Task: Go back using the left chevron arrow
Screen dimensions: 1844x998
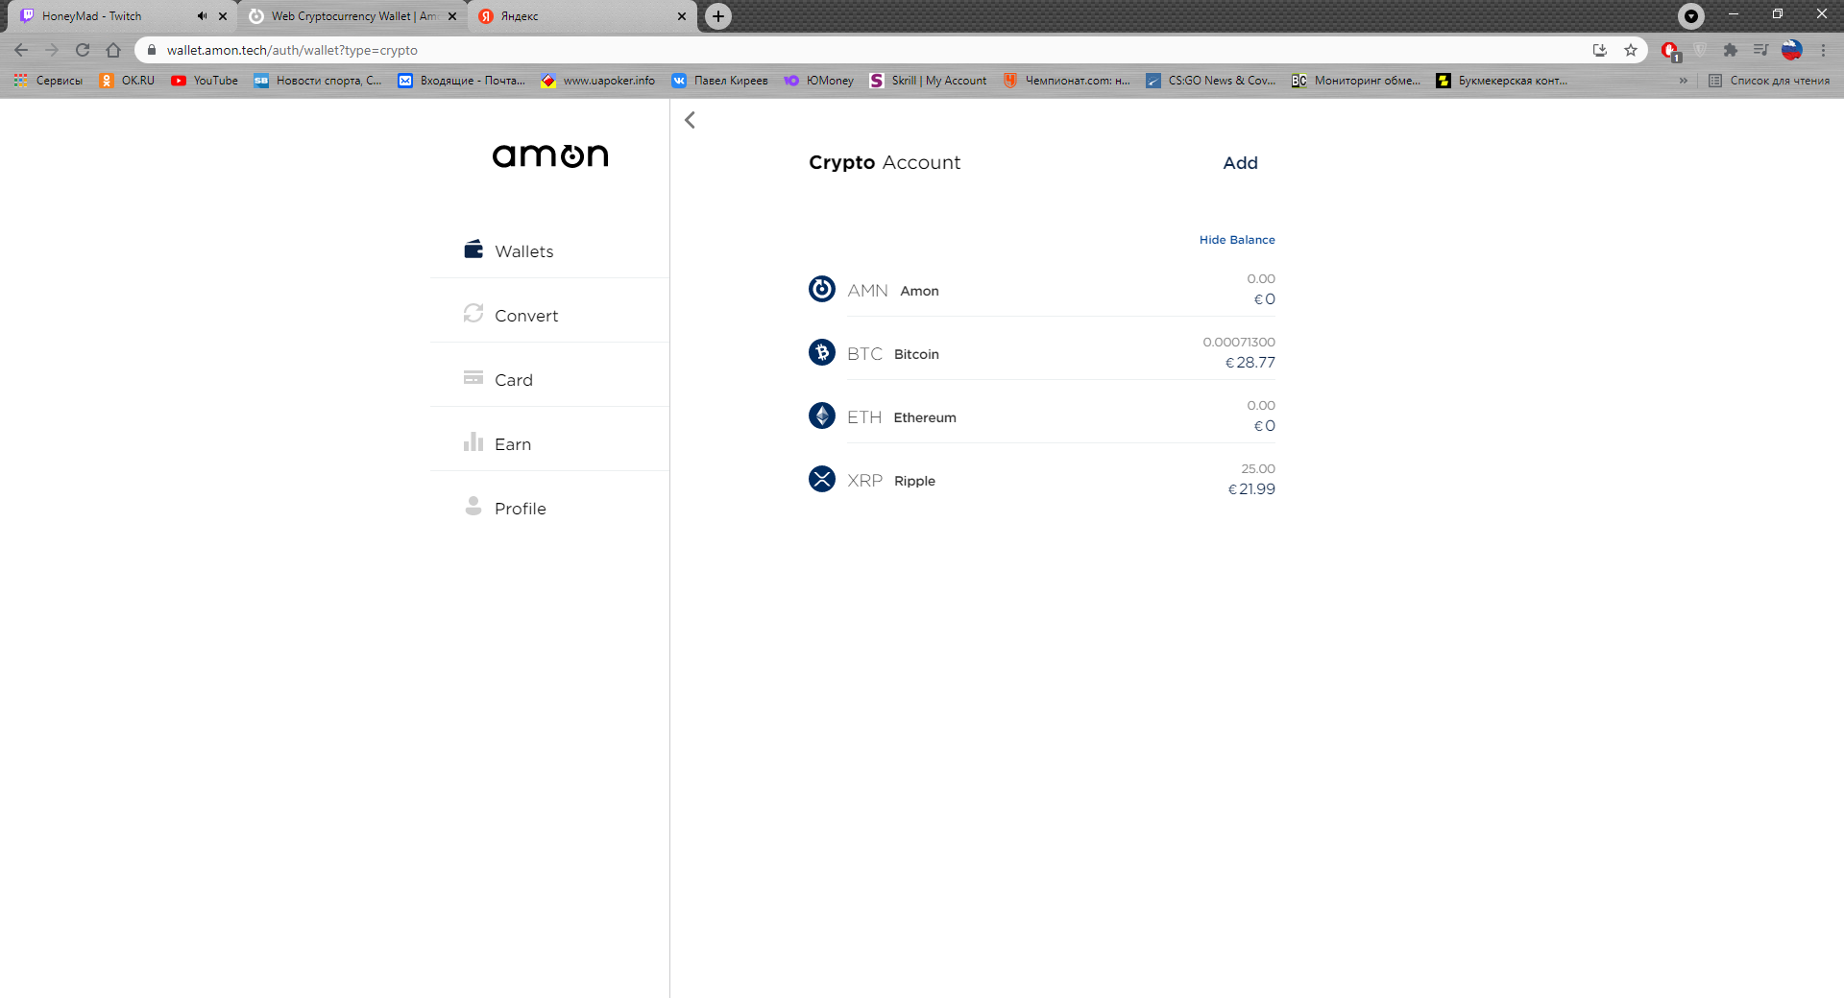Action: tap(690, 120)
